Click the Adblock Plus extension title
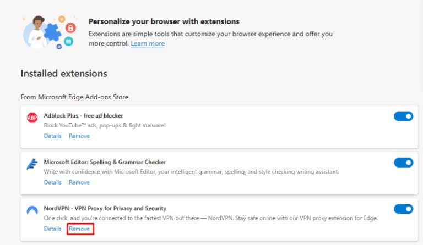 pos(83,116)
